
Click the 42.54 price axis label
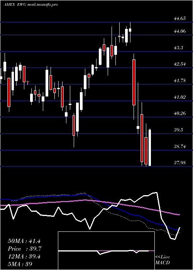click(x=180, y=64)
